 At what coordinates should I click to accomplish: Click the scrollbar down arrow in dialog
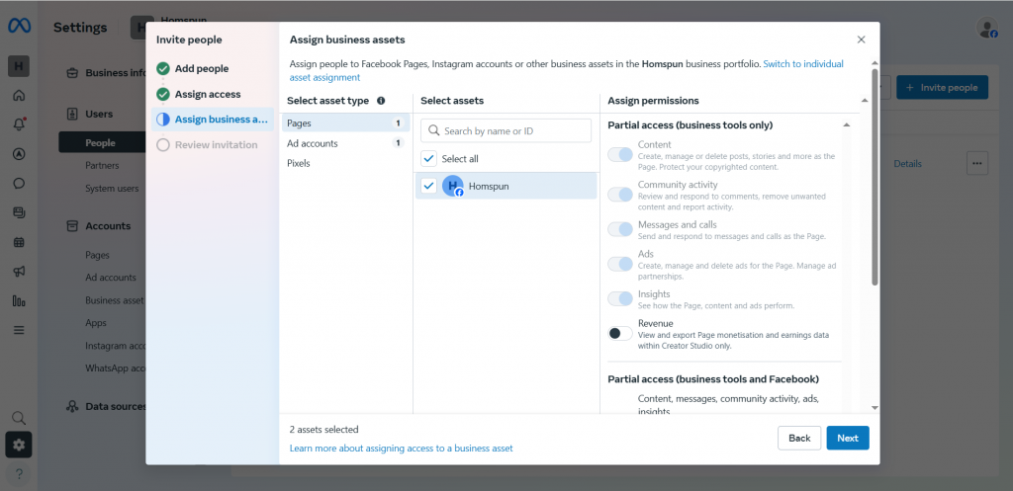875,408
